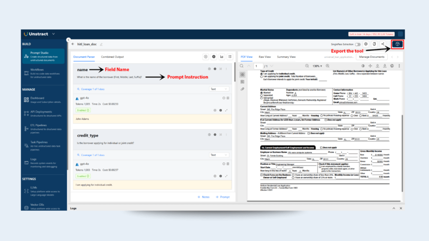The image size is (429, 241).
Task: Click the share icon in header
Action: tap(382, 44)
